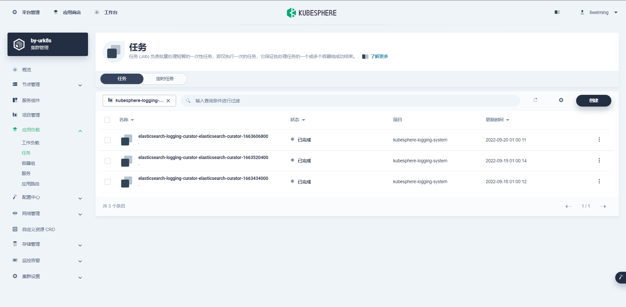Image resolution: width=626 pixels, height=307 pixels.
Task: Expand the 集群设置 menu chevron
Action: click(80, 278)
